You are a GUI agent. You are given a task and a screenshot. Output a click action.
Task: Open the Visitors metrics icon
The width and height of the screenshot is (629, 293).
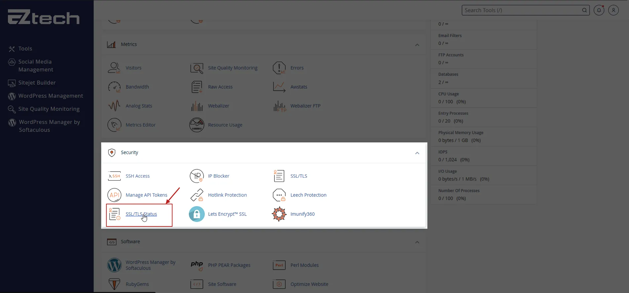coord(114,68)
